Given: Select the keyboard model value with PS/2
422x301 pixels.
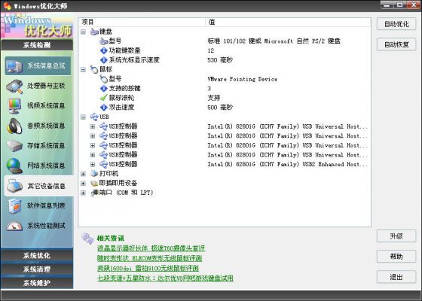Looking at the screenshot, I should [x=274, y=41].
